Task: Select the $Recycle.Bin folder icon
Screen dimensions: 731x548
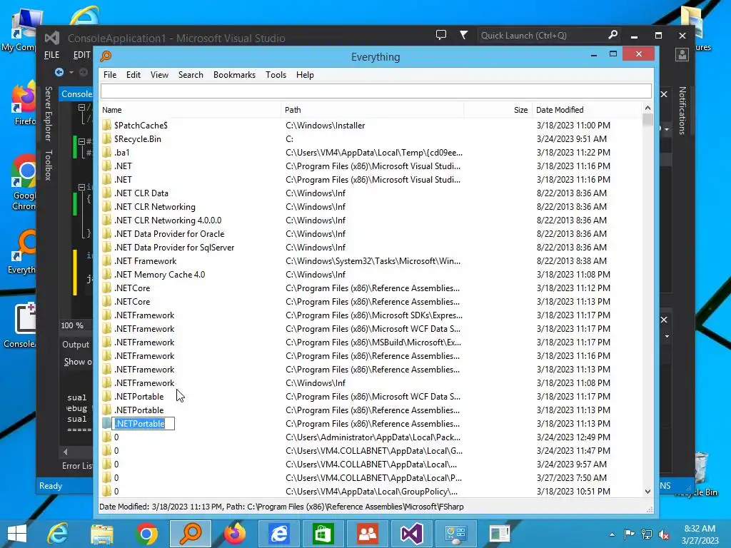Action: tap(107, 139)
